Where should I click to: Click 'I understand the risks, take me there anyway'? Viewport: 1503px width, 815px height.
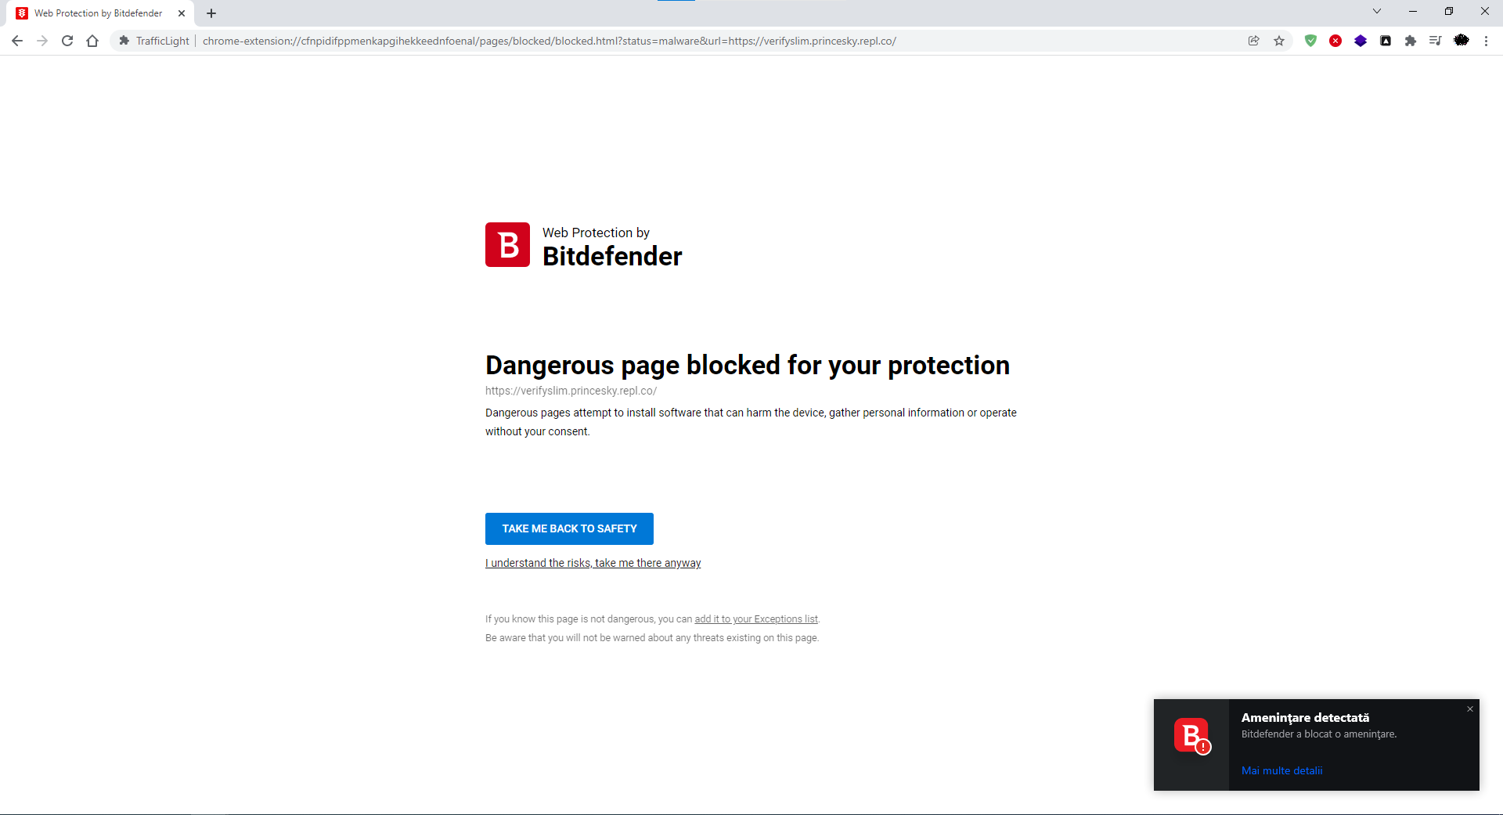tap(593, 563)
